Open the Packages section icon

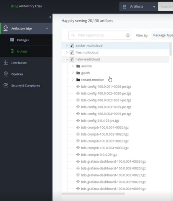pyautogui.click(x=12, y=40)
